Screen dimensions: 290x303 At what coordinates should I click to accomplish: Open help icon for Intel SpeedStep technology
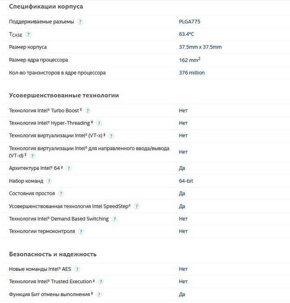[x=137, y=206]
